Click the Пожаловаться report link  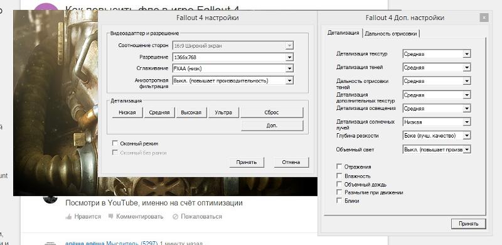click(201, 217)
